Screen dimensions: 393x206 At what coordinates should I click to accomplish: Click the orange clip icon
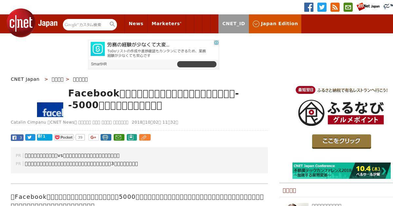(145, 137)
